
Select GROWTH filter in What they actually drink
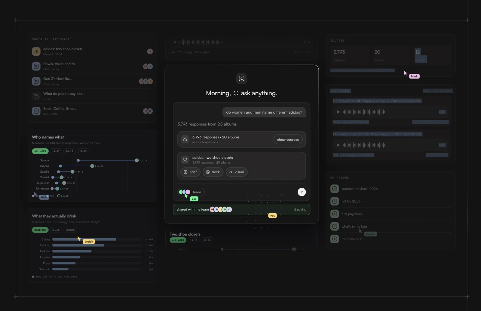70,230
